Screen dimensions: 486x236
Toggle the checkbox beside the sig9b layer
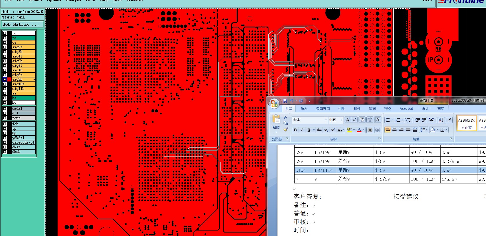point(5,79)
